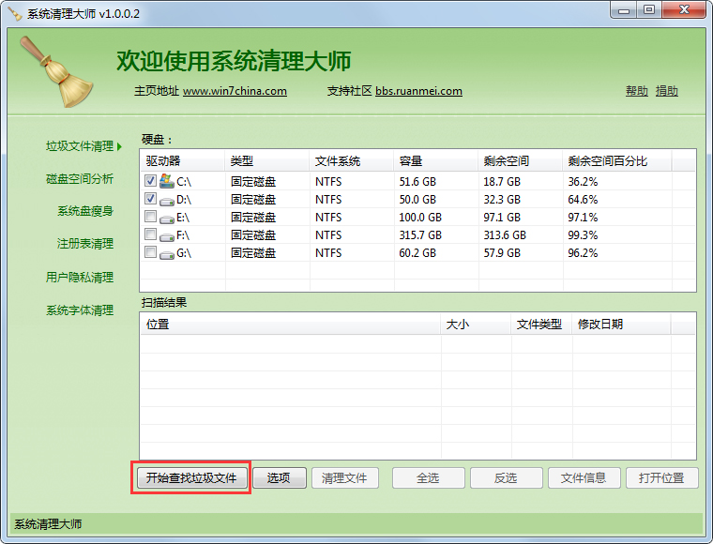Select the 51.6 GB capacity cell
The width and height of the screenshot is (713, 544).
(417, 182)
